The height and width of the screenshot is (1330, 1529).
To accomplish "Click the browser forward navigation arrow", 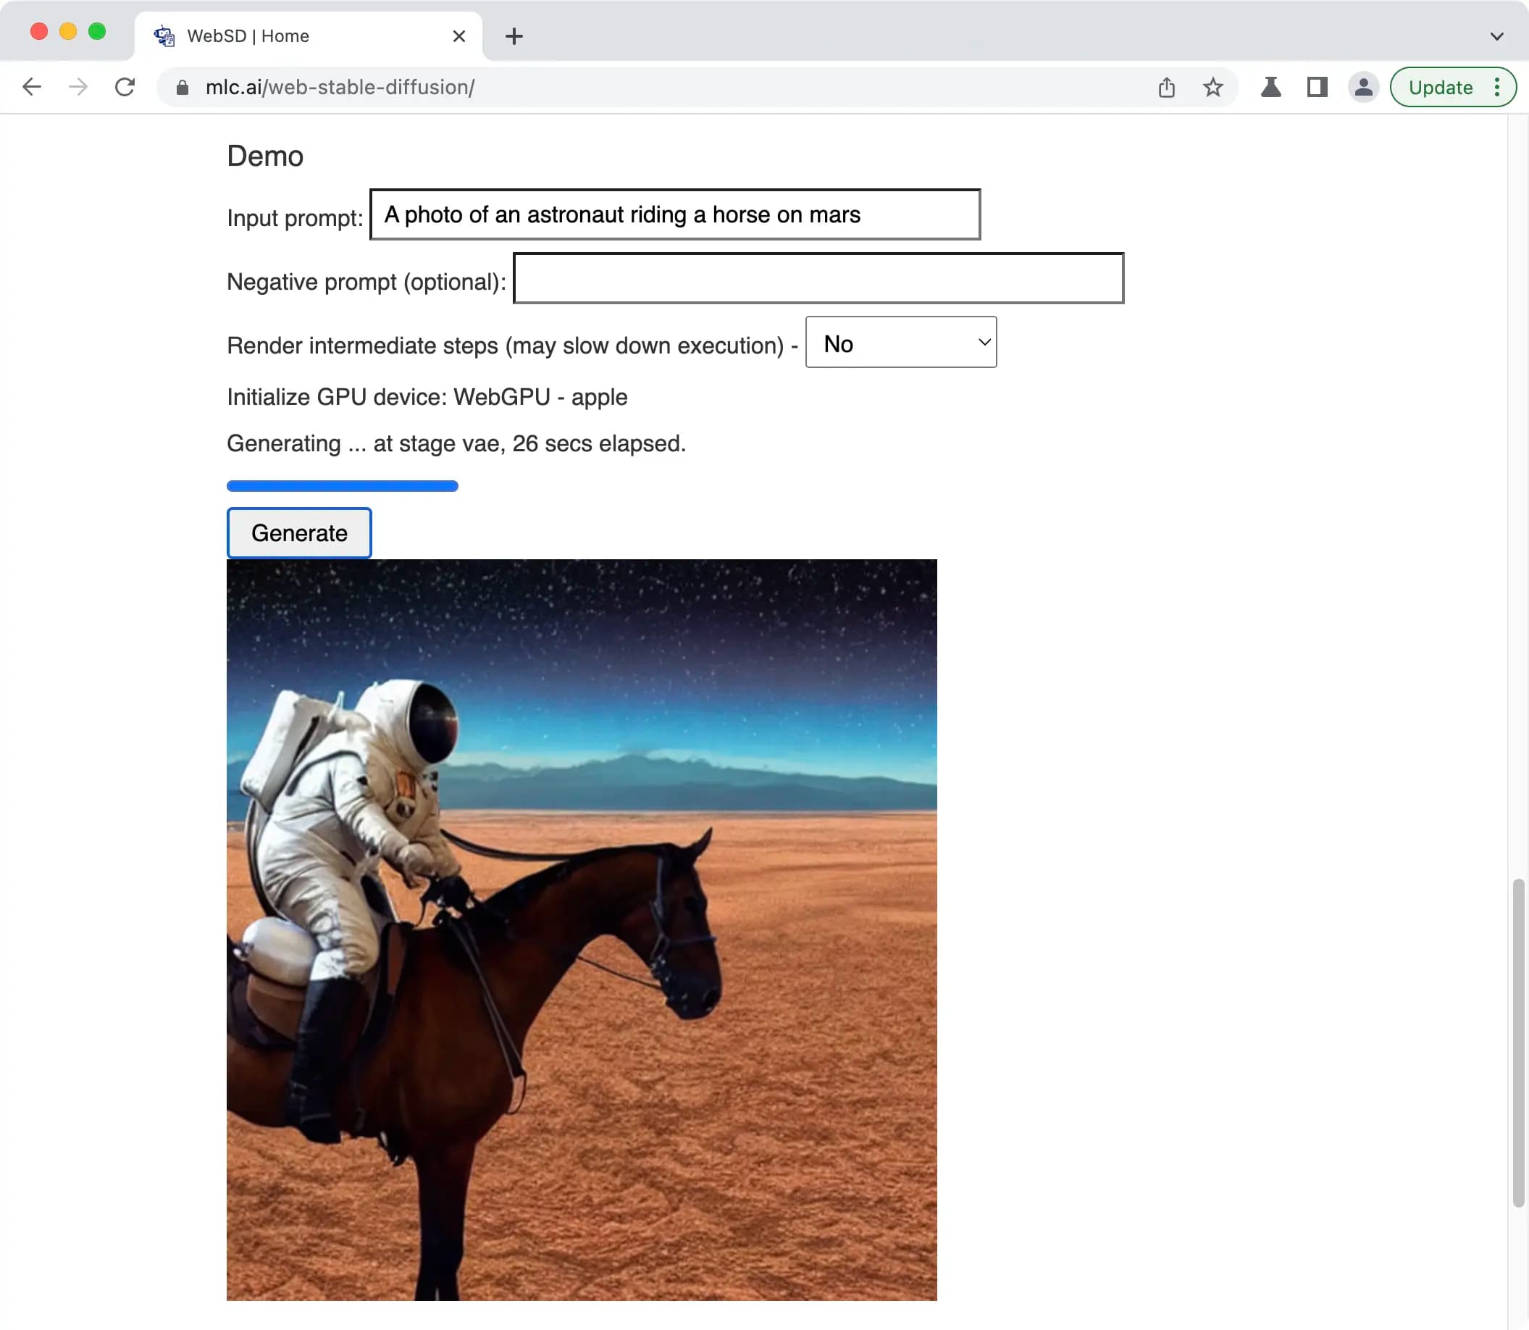I will [78, 87].
